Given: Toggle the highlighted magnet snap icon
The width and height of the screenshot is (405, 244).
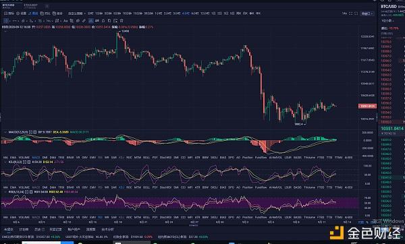Looking at the screenshot, I should click(x=90, y=21).
